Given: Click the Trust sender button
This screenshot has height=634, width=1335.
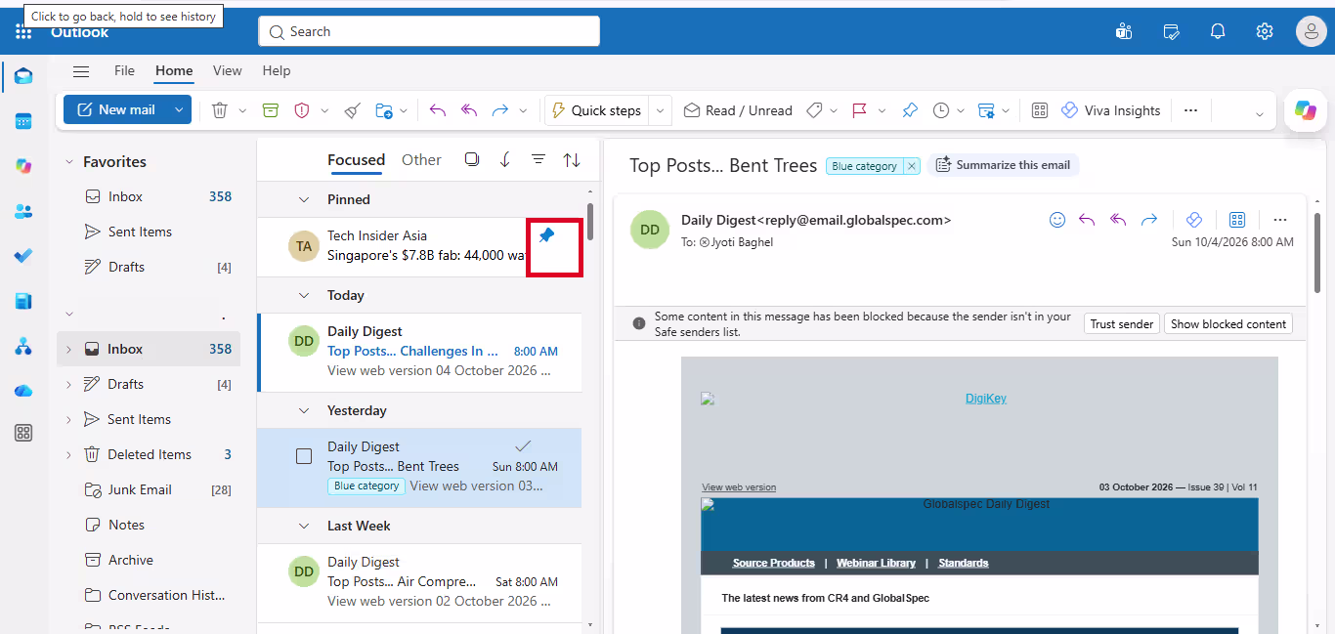Looking at the screenshot, I should [1122, 324].
